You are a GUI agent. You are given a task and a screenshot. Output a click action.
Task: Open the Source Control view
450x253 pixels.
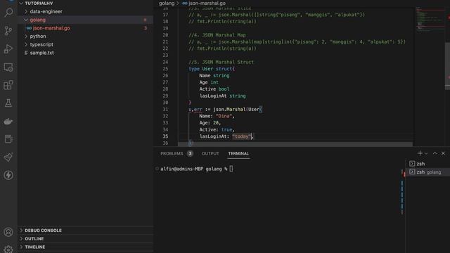pyautogui.click(x=8, y=31)
